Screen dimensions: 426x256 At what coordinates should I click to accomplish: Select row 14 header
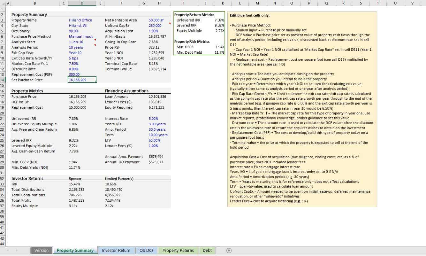[3, 80]
